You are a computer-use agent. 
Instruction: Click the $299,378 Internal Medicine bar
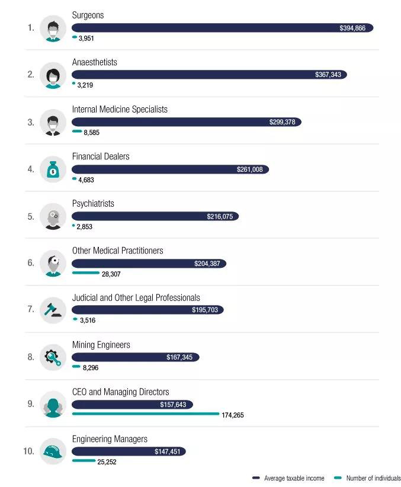[x=187, y=122]
